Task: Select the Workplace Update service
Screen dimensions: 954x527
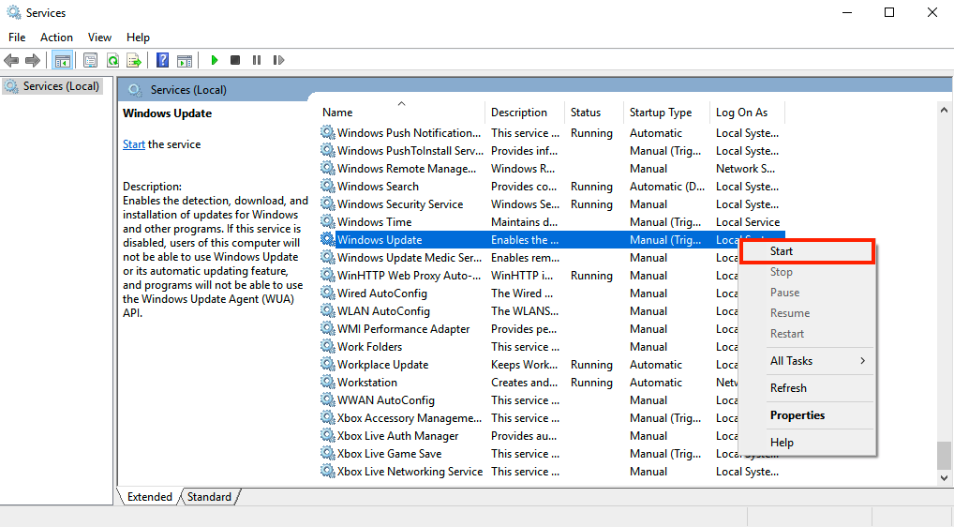Action: pos(529,364)
